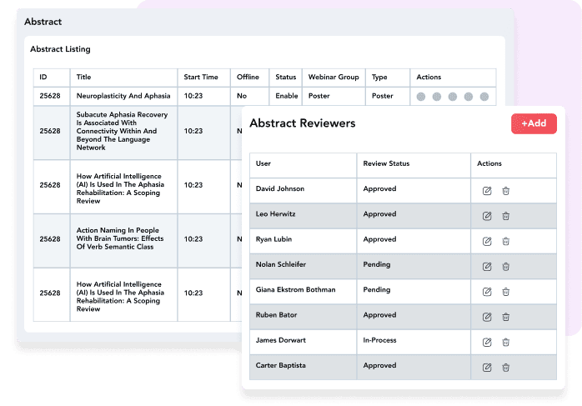582x406 pixels.
Task: Click the red +Add button
Action: click(x=534, y=123)
